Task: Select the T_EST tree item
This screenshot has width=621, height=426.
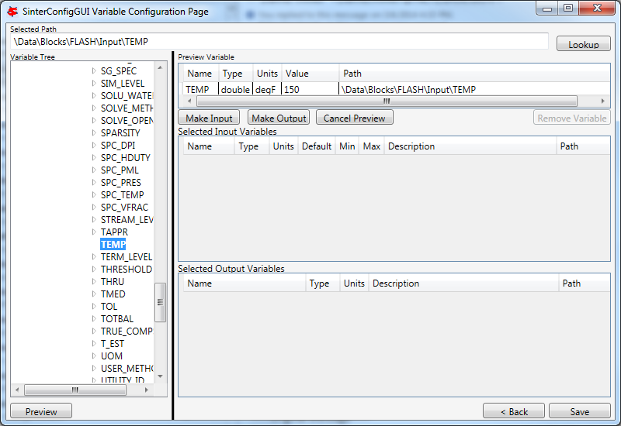Action: point(112,344)
